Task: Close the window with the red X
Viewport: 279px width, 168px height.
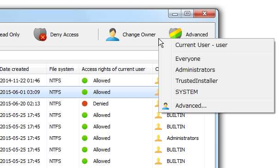Action: pyautogui.click(x=204, y=13)
